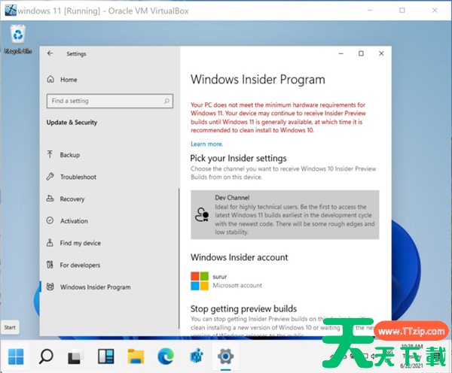The image size is (452, 373).
Task: Go back with the Settings back arrow
Action: [50, 53]
